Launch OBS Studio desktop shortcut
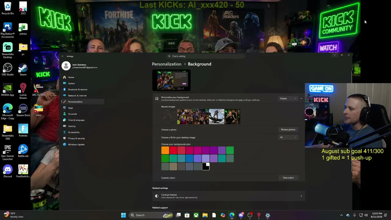The width and height of the screenshot is (391, 220). point(8,69)
